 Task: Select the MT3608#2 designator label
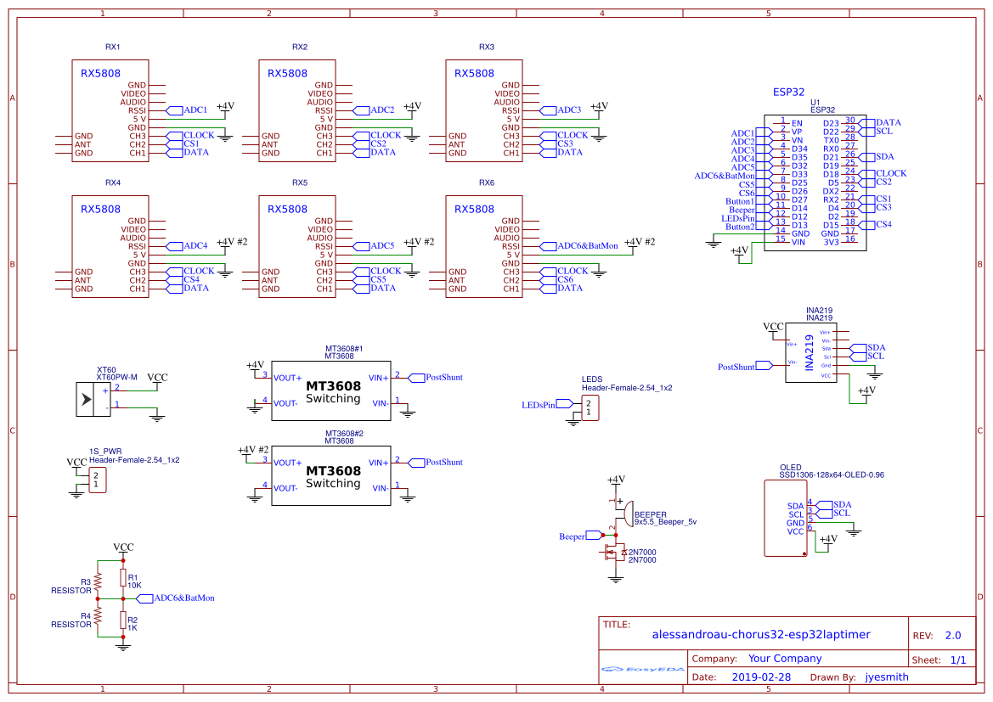pos(344,434)
